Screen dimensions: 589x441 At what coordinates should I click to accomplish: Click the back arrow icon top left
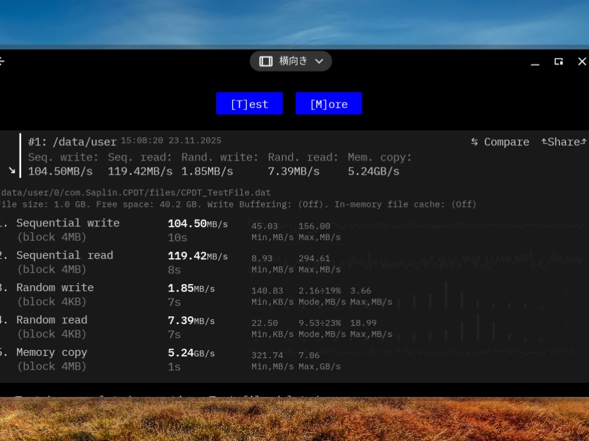(x=2, y=61)
